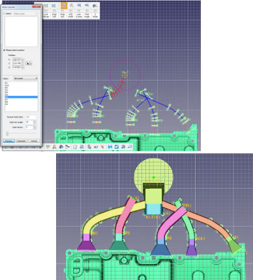Image resolution: width=253 pixels, height=280 pixels.
Task: Open the dropdown arrow beside pick cursor
Action: click(31, 63)
